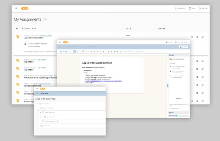Image resolution: width=220 pixels, height=141 pixels.
Task: Sign Out from the editor window
Action: [184, 42]
